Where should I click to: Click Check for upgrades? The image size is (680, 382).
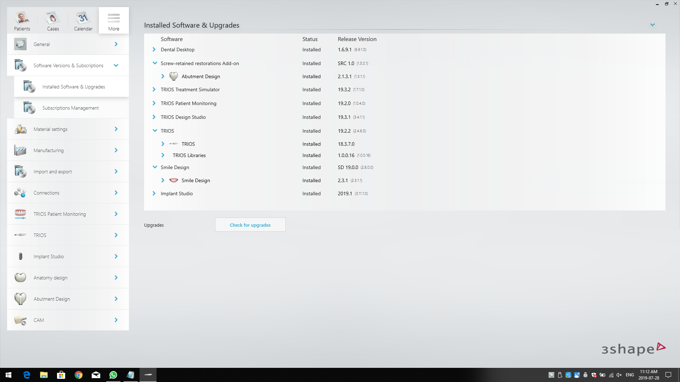click(250, 225)
